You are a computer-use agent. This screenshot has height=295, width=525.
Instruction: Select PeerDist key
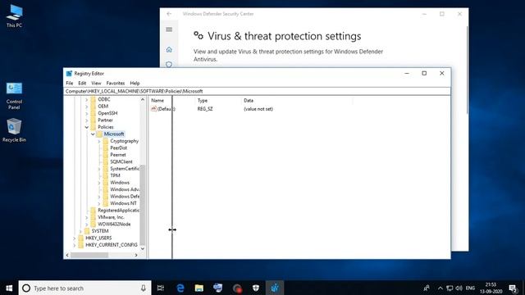[x=118, y=147]
